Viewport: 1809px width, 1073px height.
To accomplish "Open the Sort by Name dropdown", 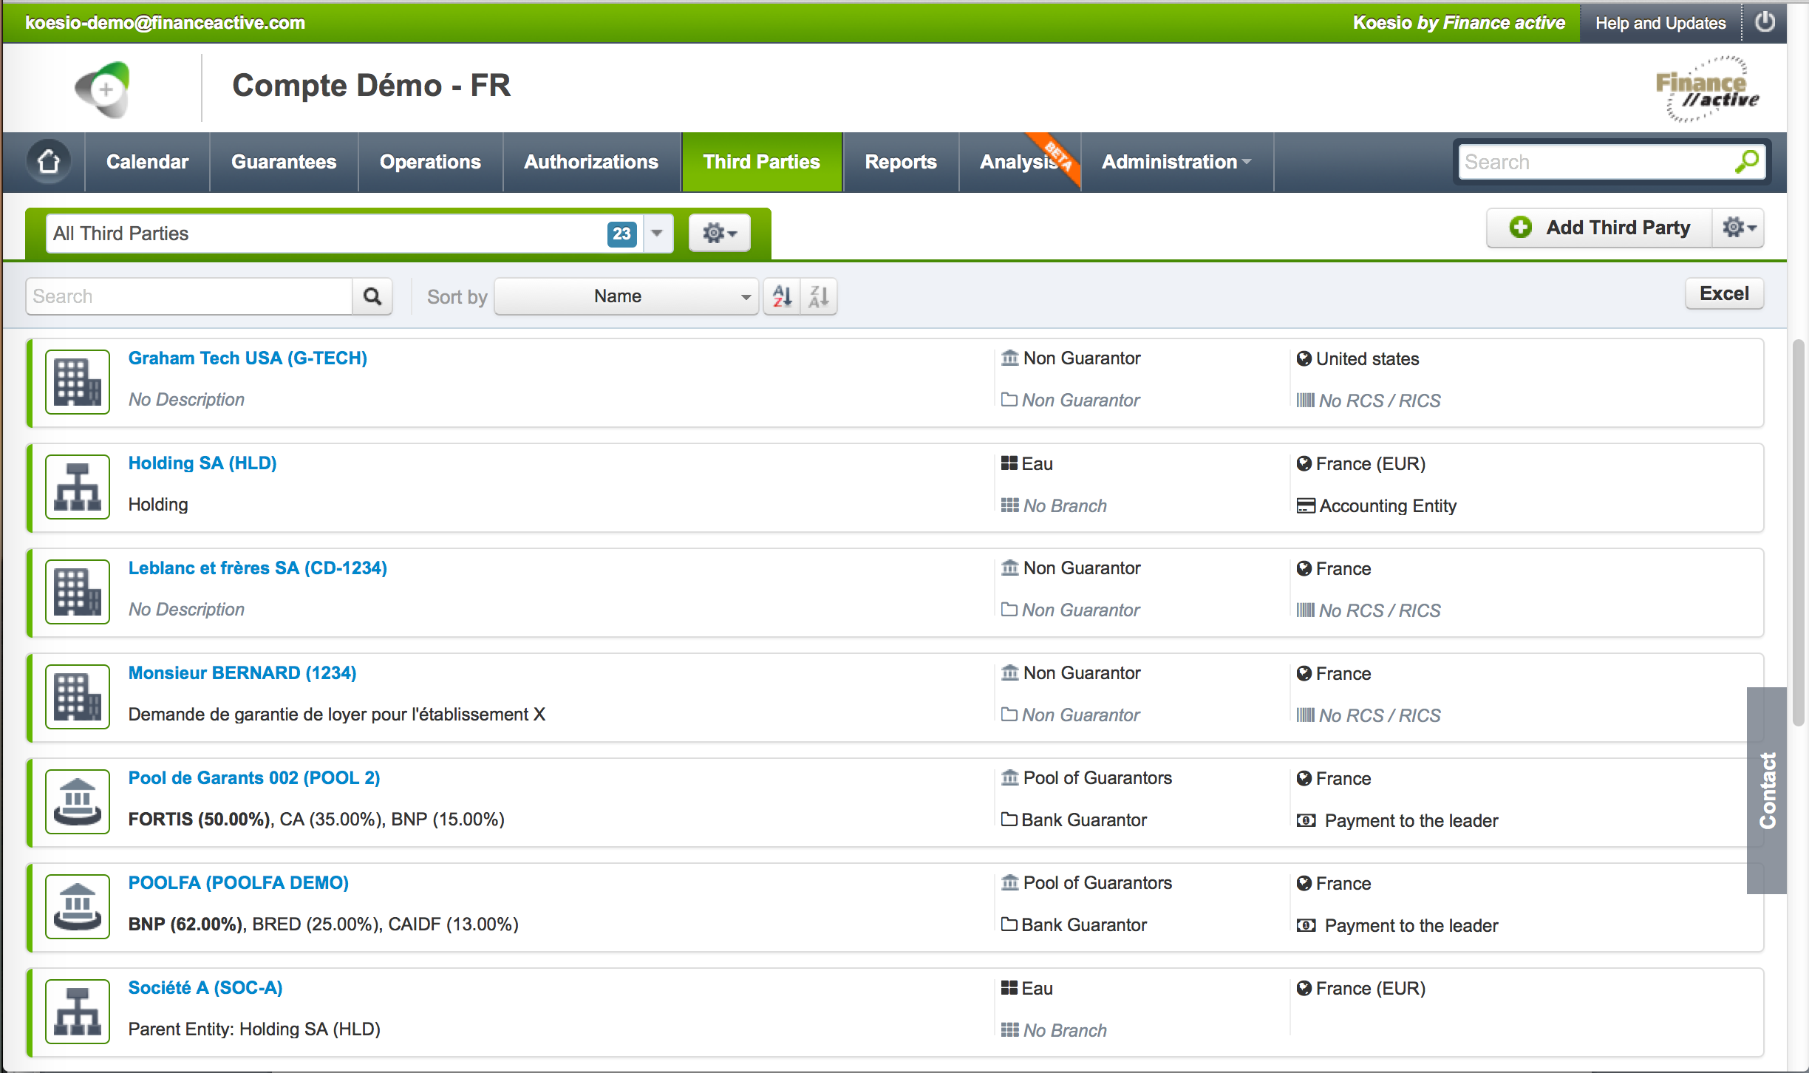I will click(626, 296).
